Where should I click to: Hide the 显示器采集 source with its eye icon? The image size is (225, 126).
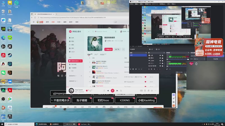pyautogui.click(x=160, y=66)
